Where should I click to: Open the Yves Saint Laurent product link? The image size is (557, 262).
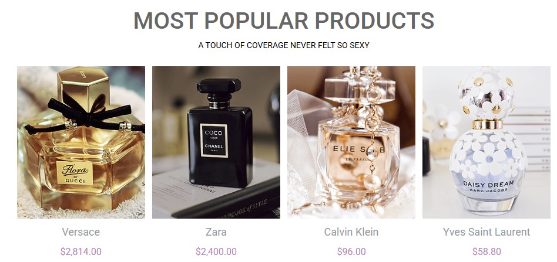tap(486, 232)
